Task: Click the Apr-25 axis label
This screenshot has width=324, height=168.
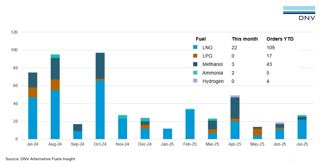Action: click(235, 144)
